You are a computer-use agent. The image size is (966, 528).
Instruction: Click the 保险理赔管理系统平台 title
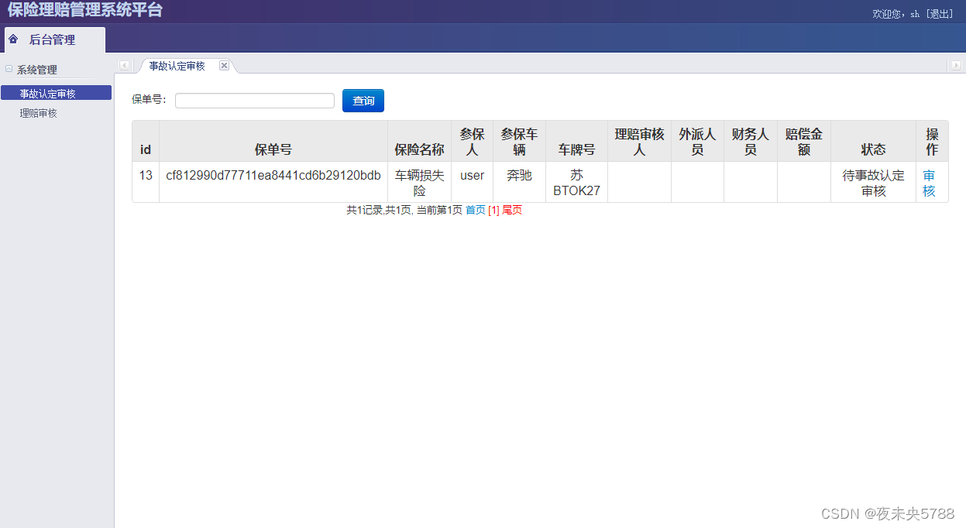85,10
